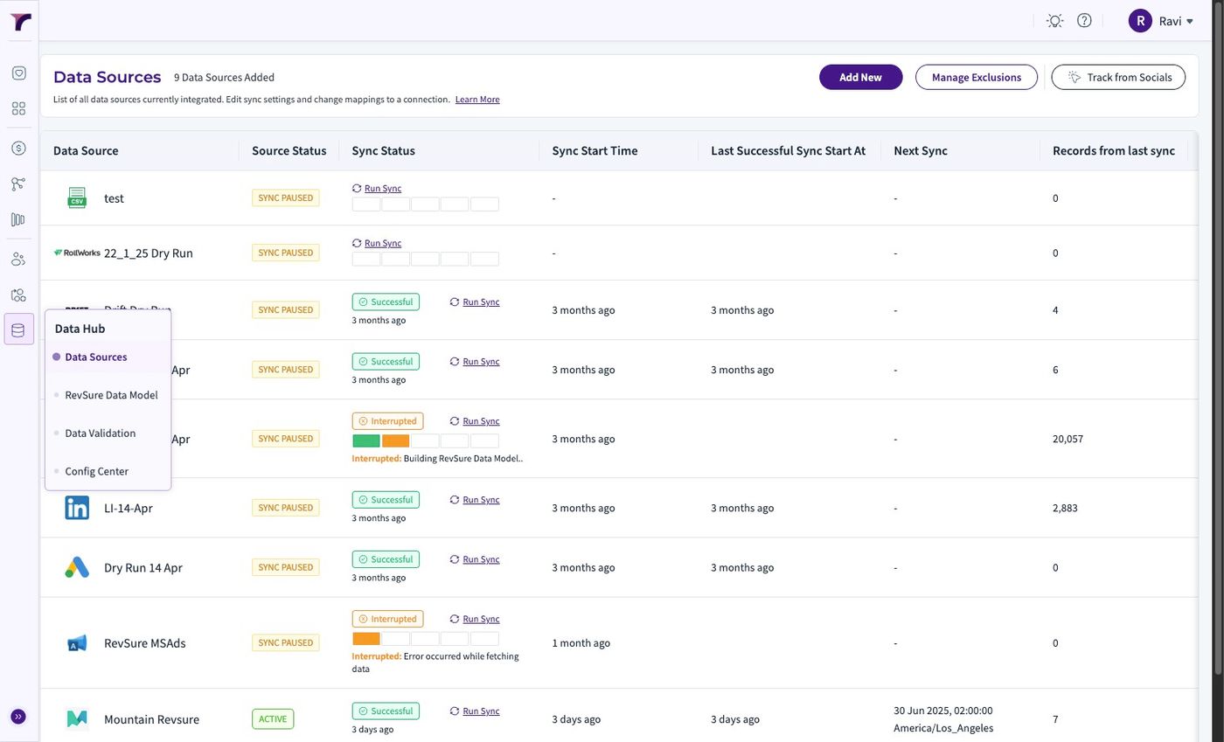Click the Source Status column header
Viewport: 1224px width, 742px height.
click(289, 150)
